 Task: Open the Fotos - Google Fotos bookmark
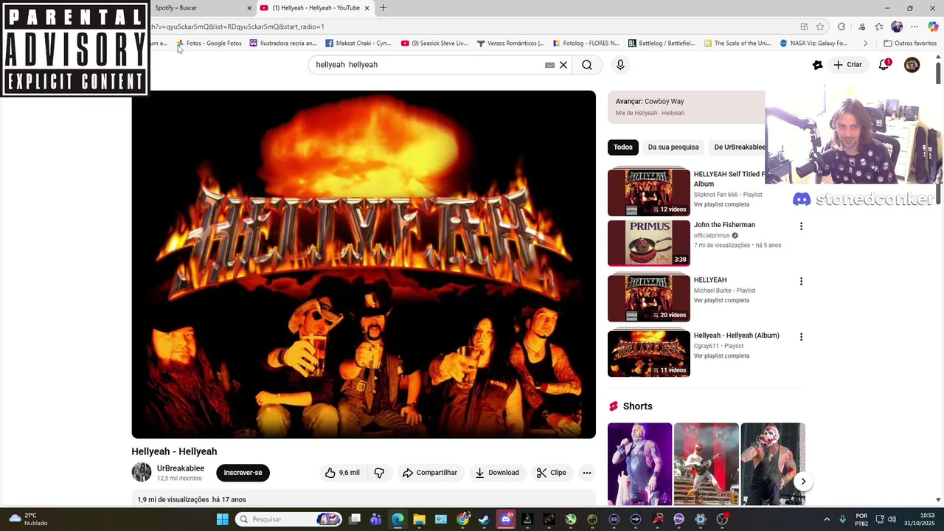point(209,44)
